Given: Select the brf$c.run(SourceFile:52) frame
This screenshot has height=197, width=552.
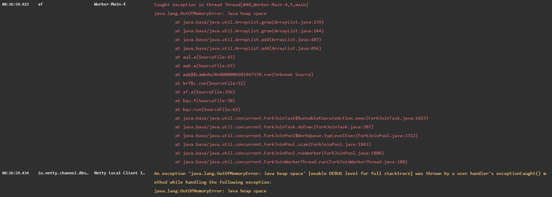Looking at the screenshot, I should click(210, 83).
